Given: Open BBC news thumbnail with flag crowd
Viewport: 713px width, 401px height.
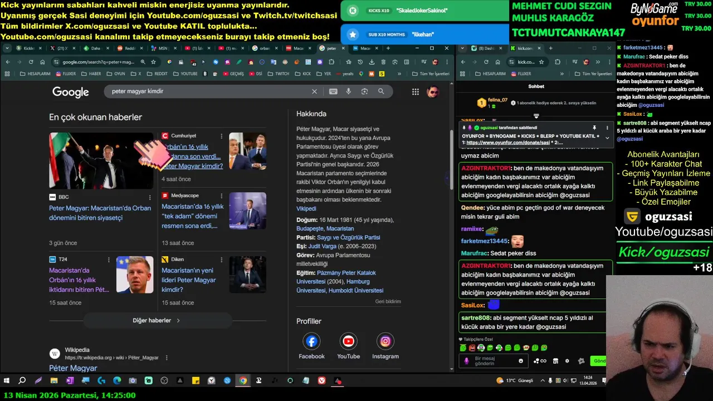Looking at the screenshot, I should 101,160.
